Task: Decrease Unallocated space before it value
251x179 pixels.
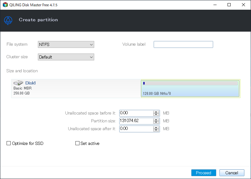Action: click(x=156, y=115)
